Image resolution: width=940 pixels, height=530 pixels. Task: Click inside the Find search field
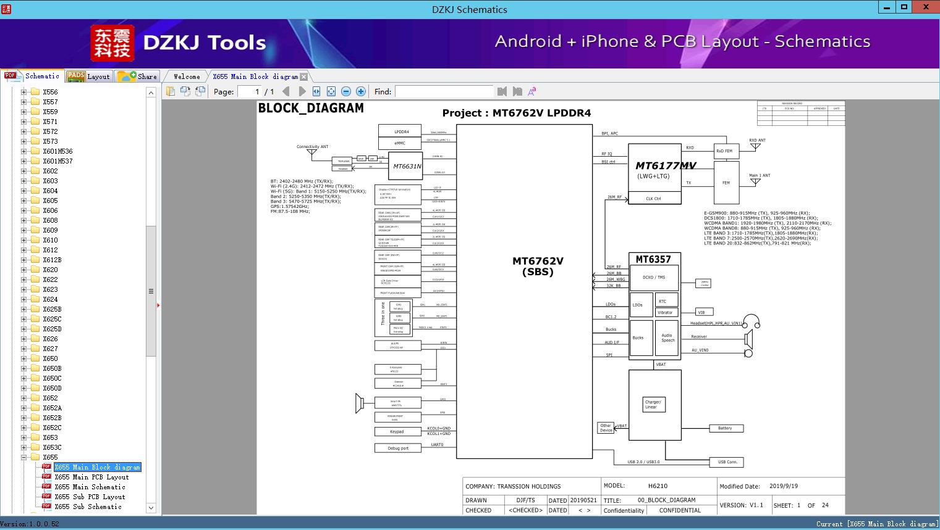click(x=444, y=91)
